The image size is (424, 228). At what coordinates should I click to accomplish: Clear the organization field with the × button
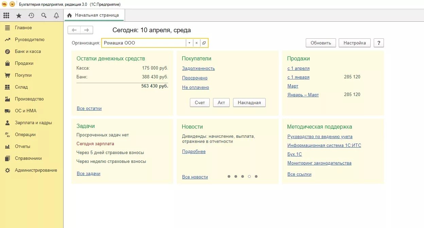(196, 43)
